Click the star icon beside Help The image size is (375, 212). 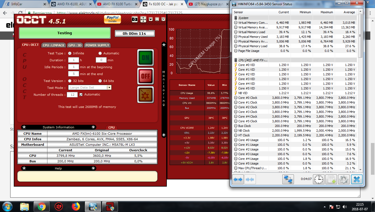point(24,168)
